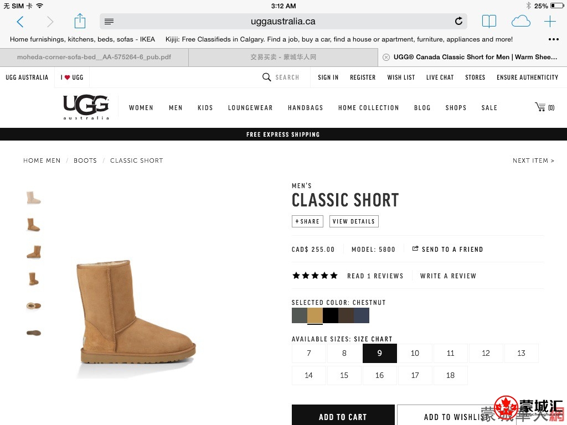Add the boots to cart
Image resolution: width=567 pixels, height=425 pixels.
click(343, 416)
